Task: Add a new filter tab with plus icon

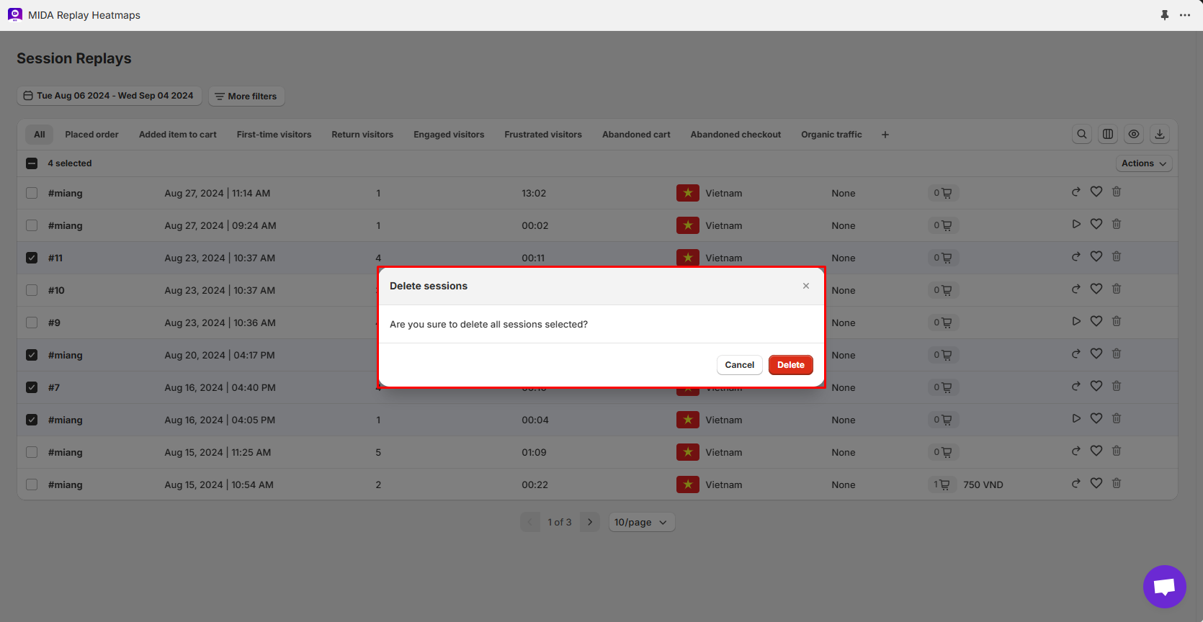Action: [x=885, y=135]
